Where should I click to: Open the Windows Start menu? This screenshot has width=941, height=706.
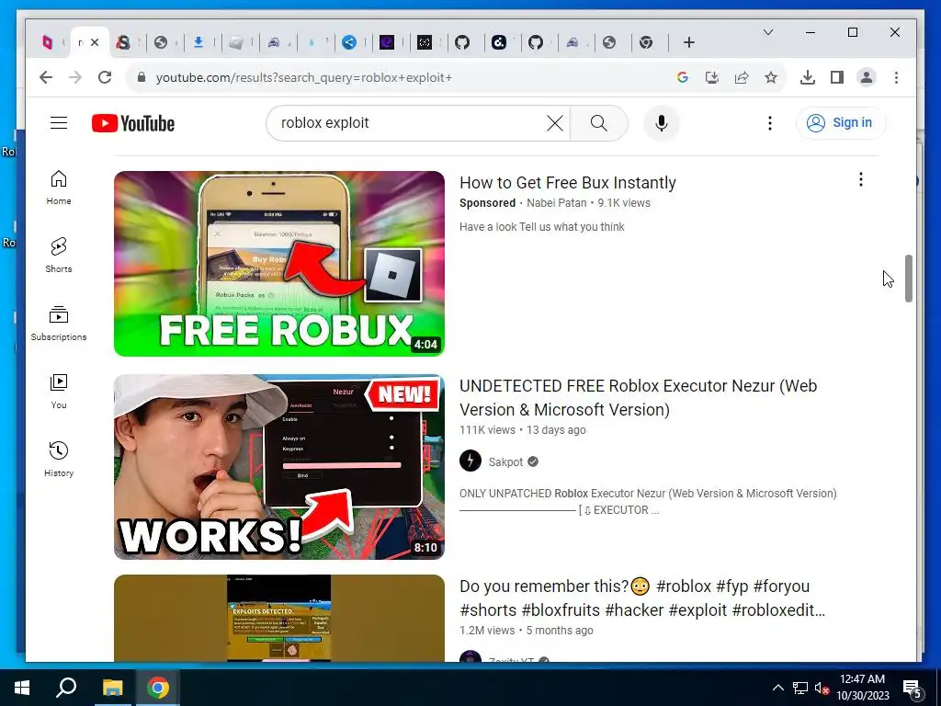pos(22,688)
